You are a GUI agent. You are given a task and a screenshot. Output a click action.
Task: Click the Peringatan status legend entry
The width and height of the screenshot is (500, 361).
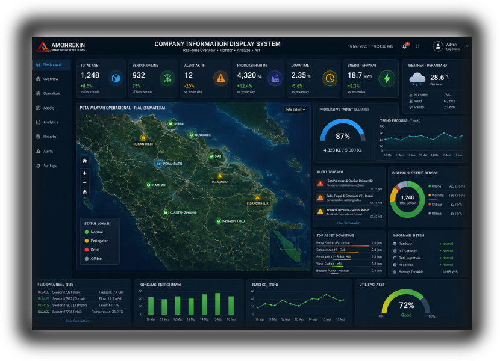(96, 241)
